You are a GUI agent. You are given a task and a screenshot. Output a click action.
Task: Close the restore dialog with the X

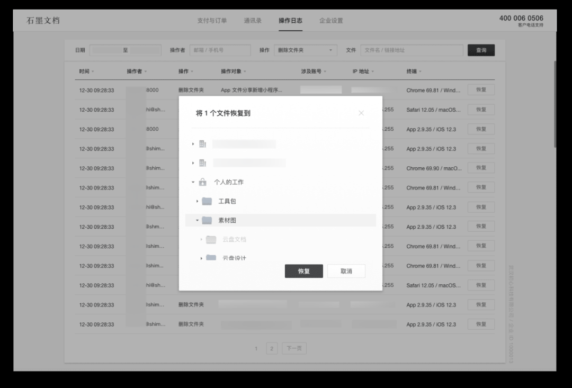pos(361,113)
